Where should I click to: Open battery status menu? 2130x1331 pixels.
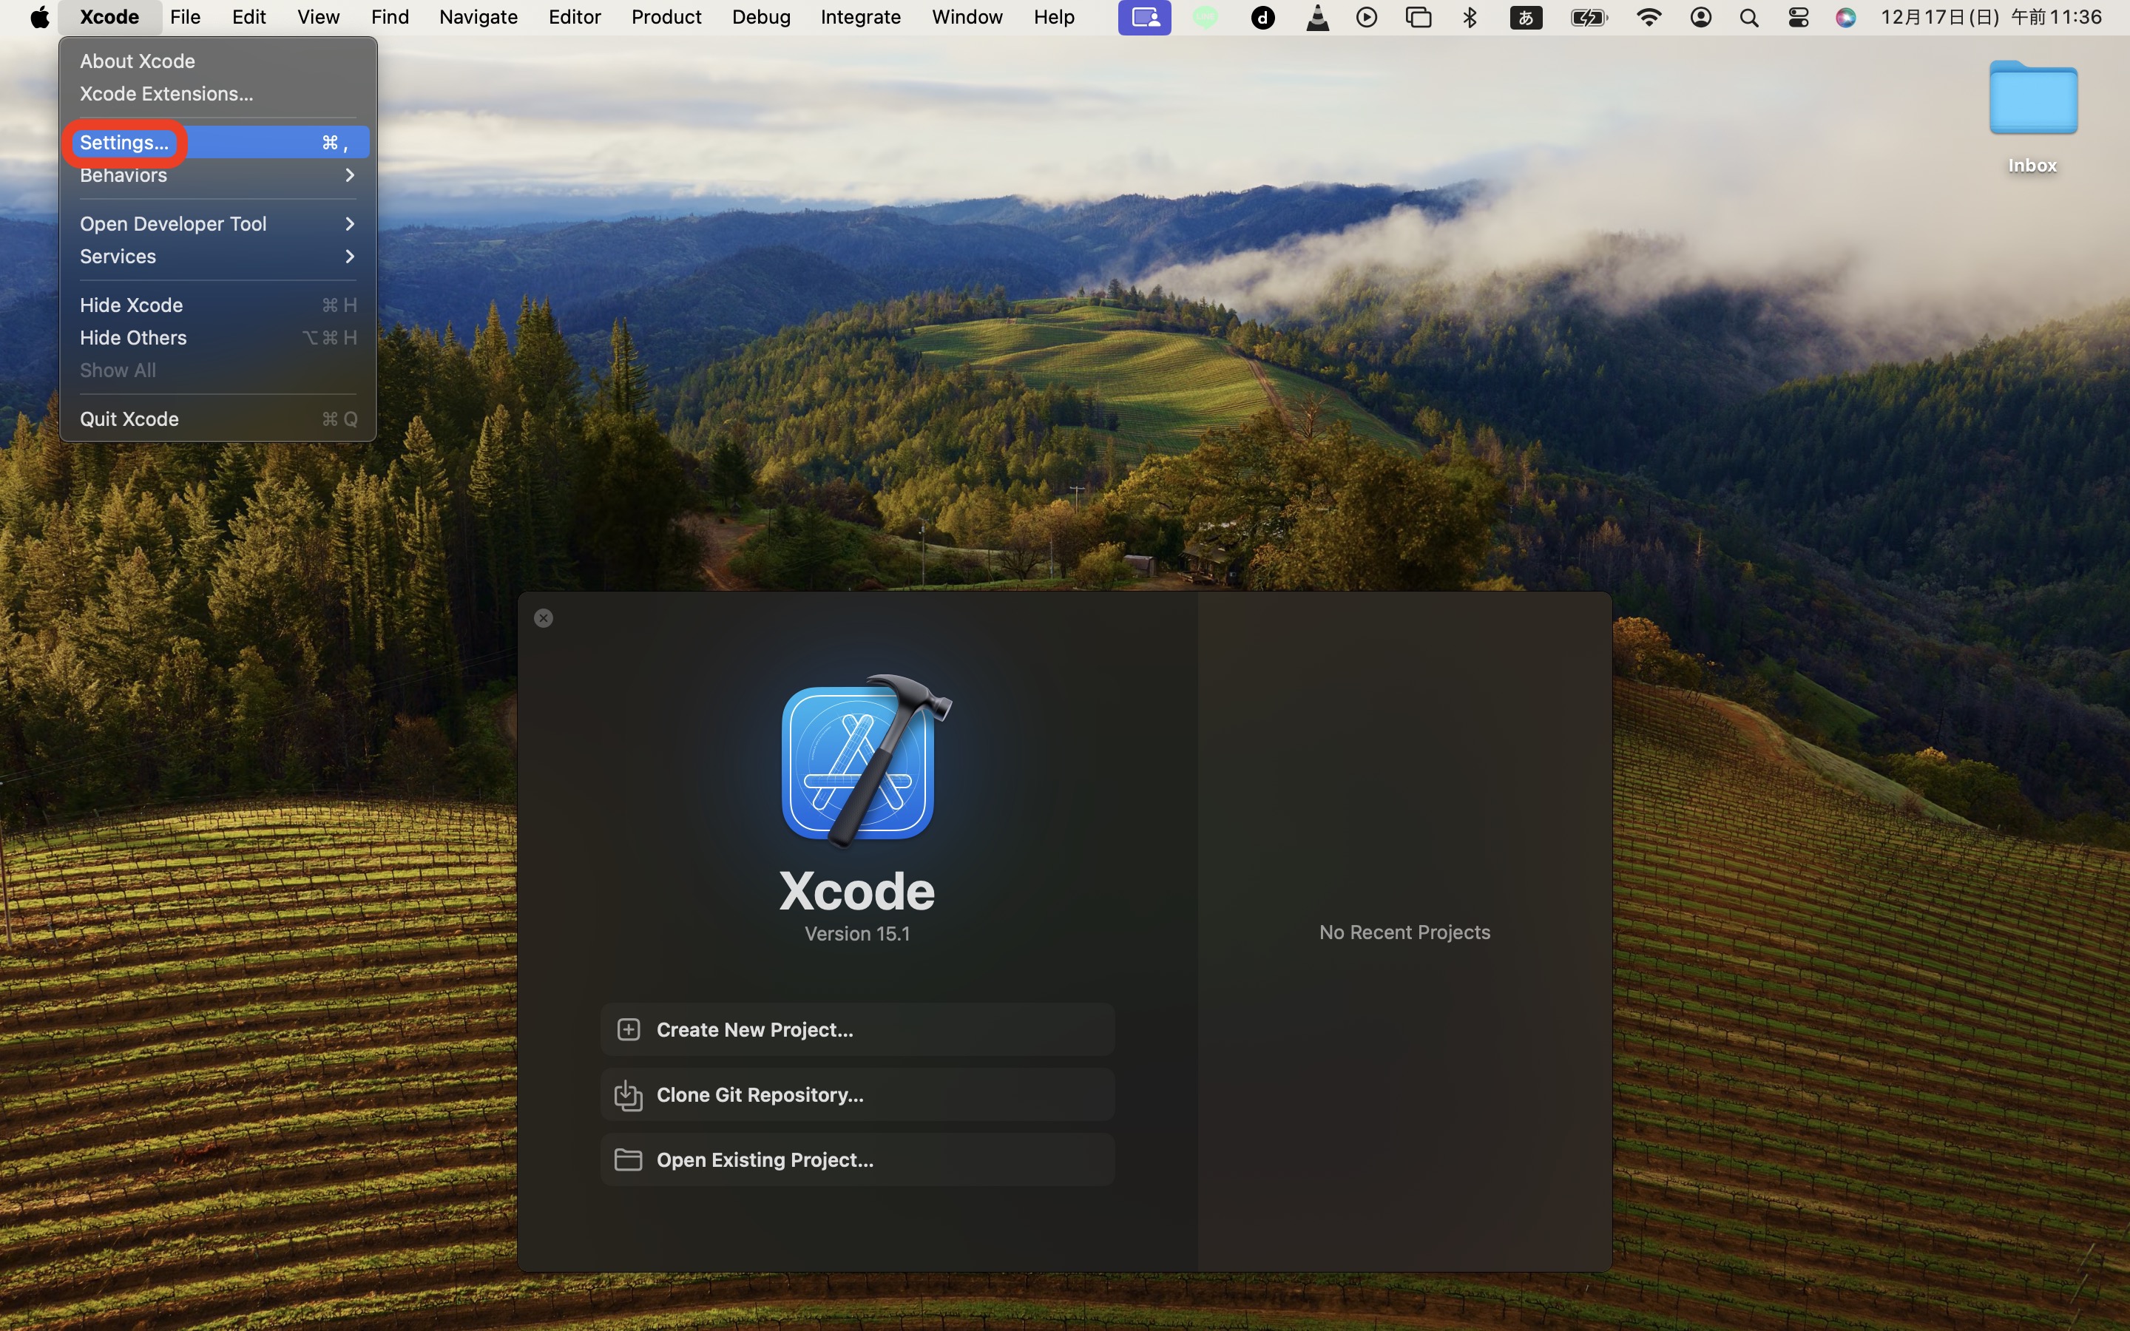click(x=1589, y=17)
